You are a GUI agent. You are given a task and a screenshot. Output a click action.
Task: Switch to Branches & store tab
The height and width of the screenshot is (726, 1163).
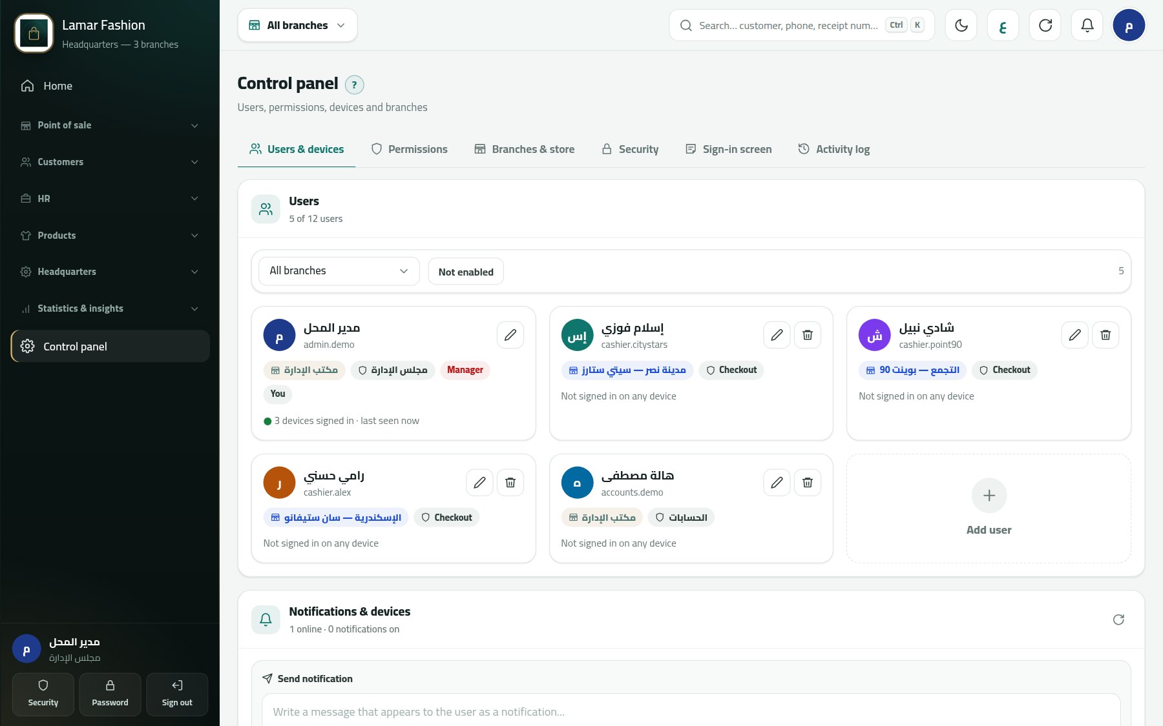tap(525, 149)
